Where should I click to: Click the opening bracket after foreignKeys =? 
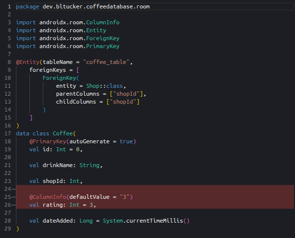click(x=78, y=70)
